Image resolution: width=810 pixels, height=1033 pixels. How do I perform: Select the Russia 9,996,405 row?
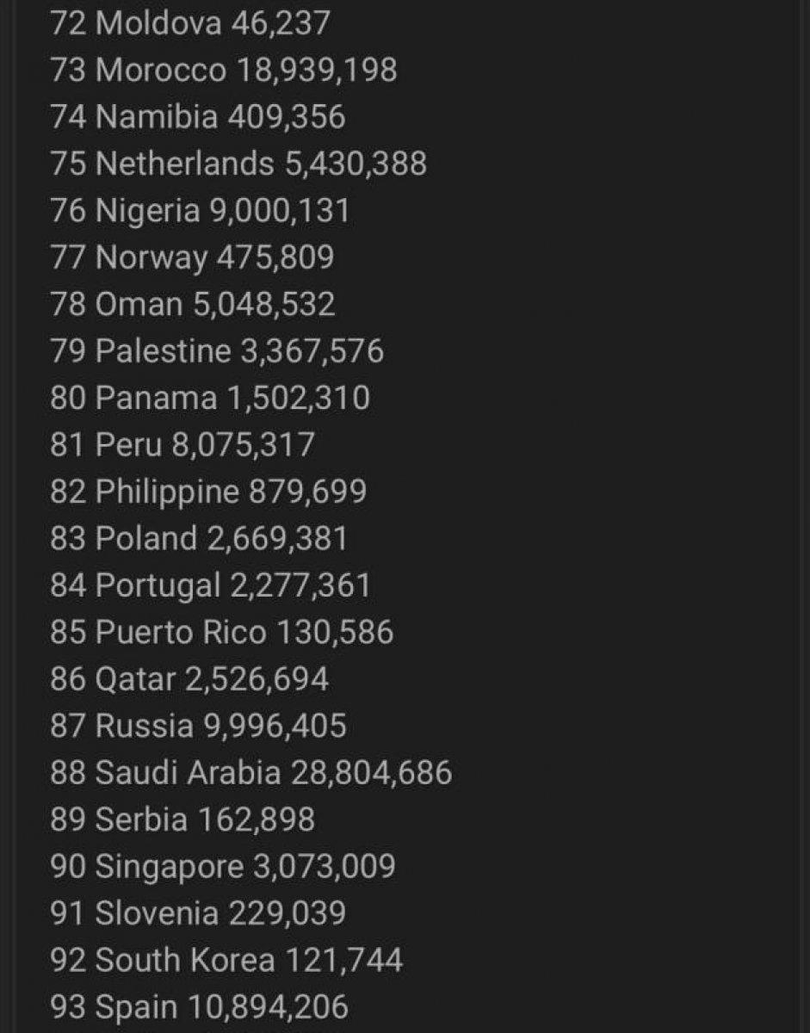[x=198, y=726]
